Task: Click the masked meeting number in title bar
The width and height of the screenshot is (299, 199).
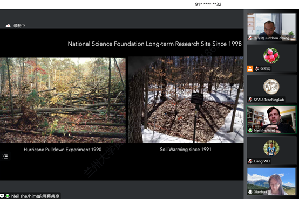Action: pyautogui.click(x=208, y=4)
